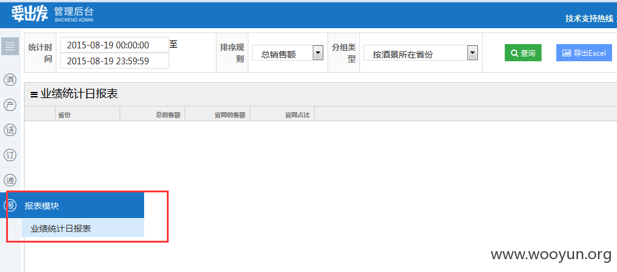Click the 管理后台 header title
Viewport: 617px width, 272px height.
click(x=74, y=11)
